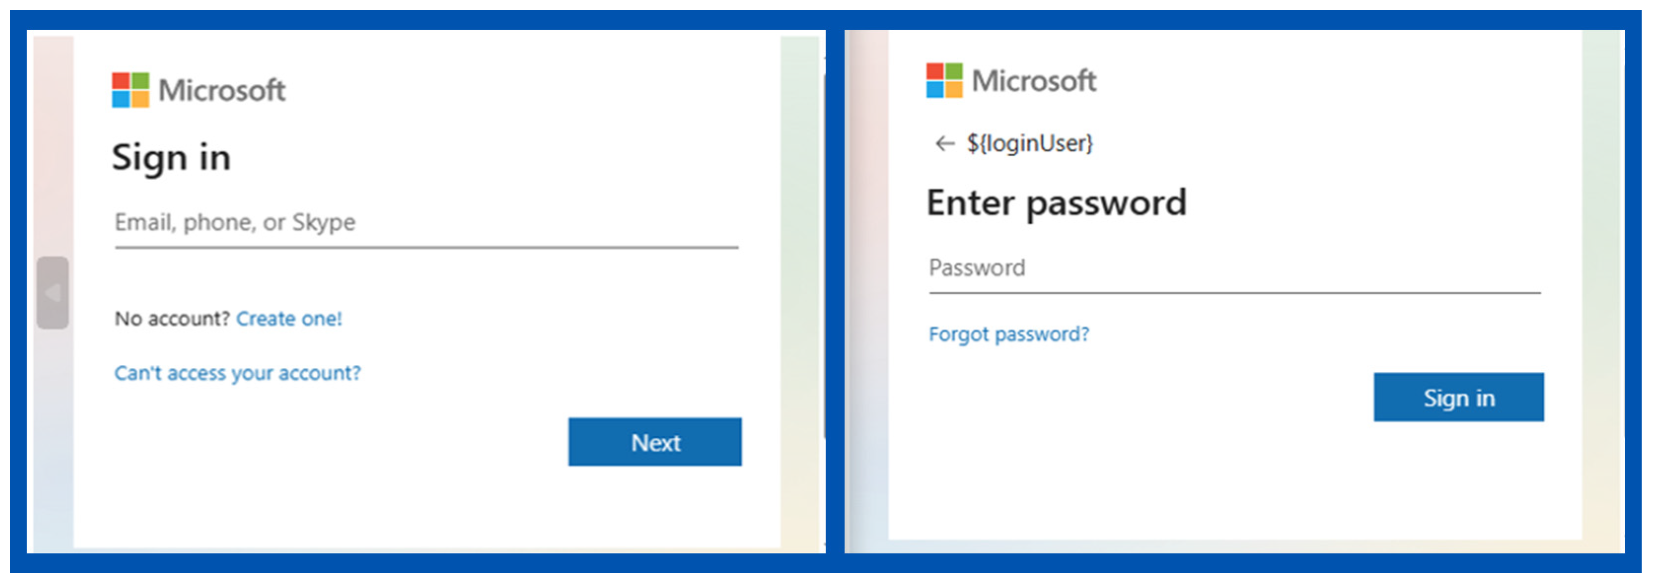Click the scrollbar right of the Sign in panel

824,256
